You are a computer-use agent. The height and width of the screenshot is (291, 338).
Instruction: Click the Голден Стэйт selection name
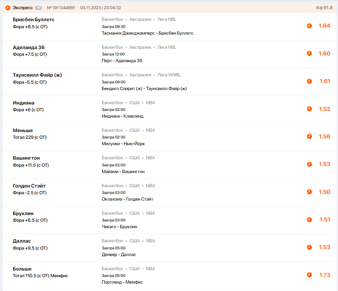(29, 186)
